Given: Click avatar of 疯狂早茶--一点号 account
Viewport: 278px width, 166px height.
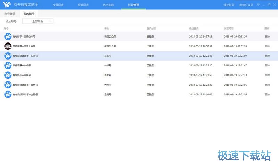Looking at the screenshot, I should [8, 65].
